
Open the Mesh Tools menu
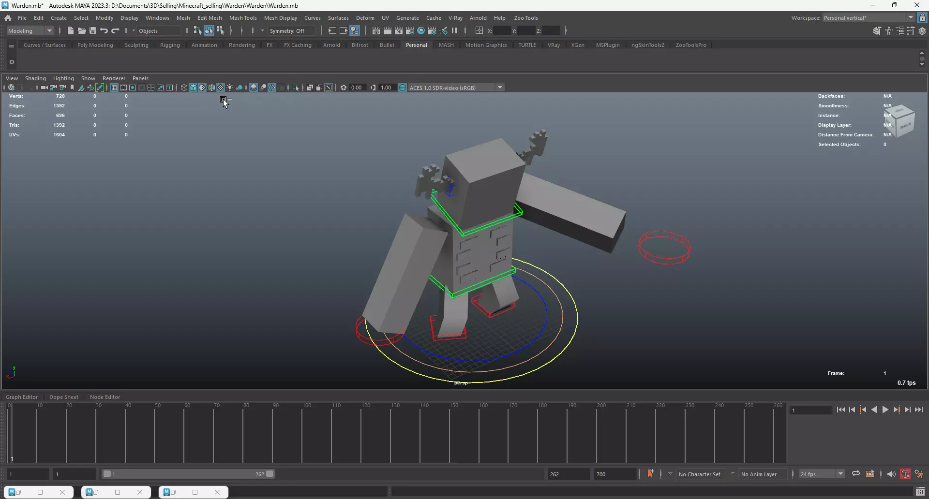242,18
